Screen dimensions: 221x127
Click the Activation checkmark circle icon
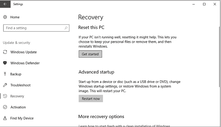tap(5, 107)
